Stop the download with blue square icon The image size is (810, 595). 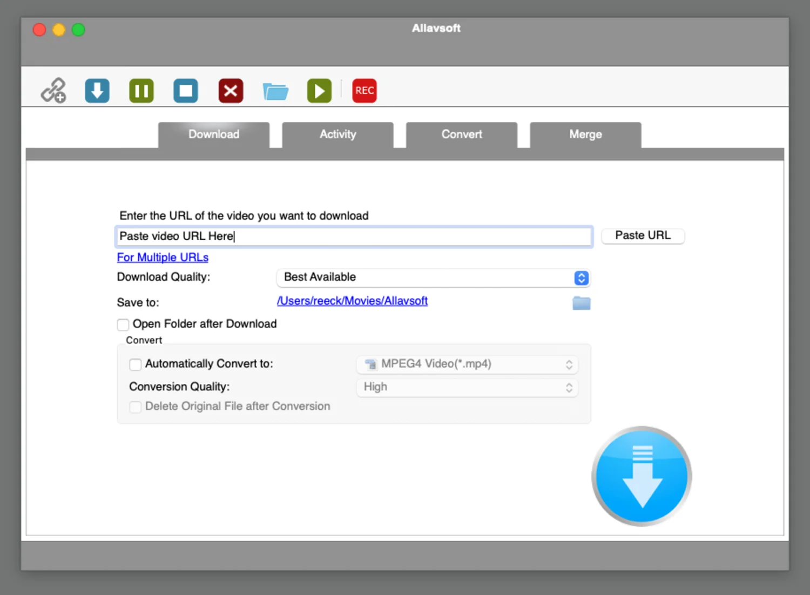coord(186,90)
